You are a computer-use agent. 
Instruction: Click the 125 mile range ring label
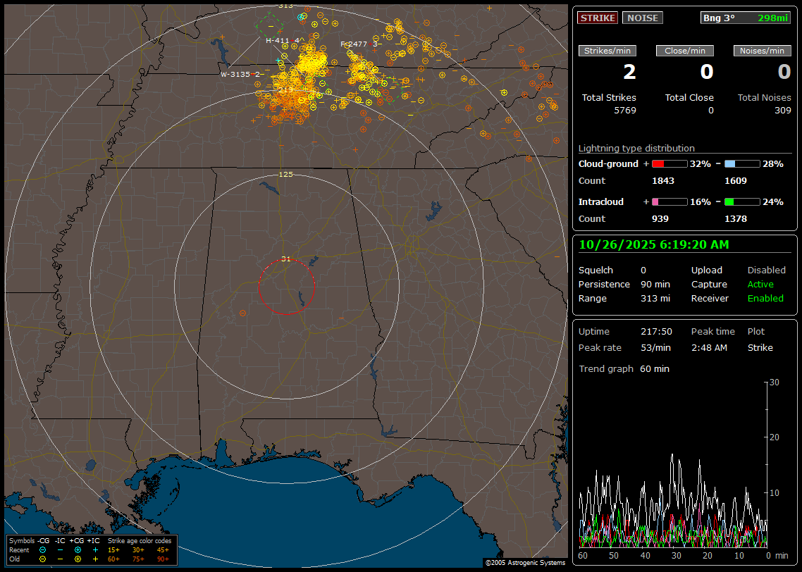tap(285, 174)
